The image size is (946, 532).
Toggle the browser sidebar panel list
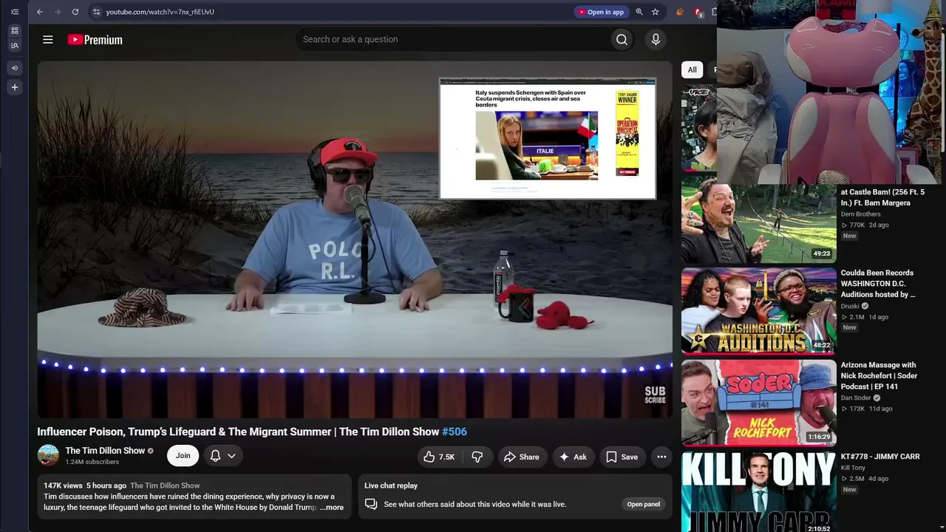click(x=15, y=12)
